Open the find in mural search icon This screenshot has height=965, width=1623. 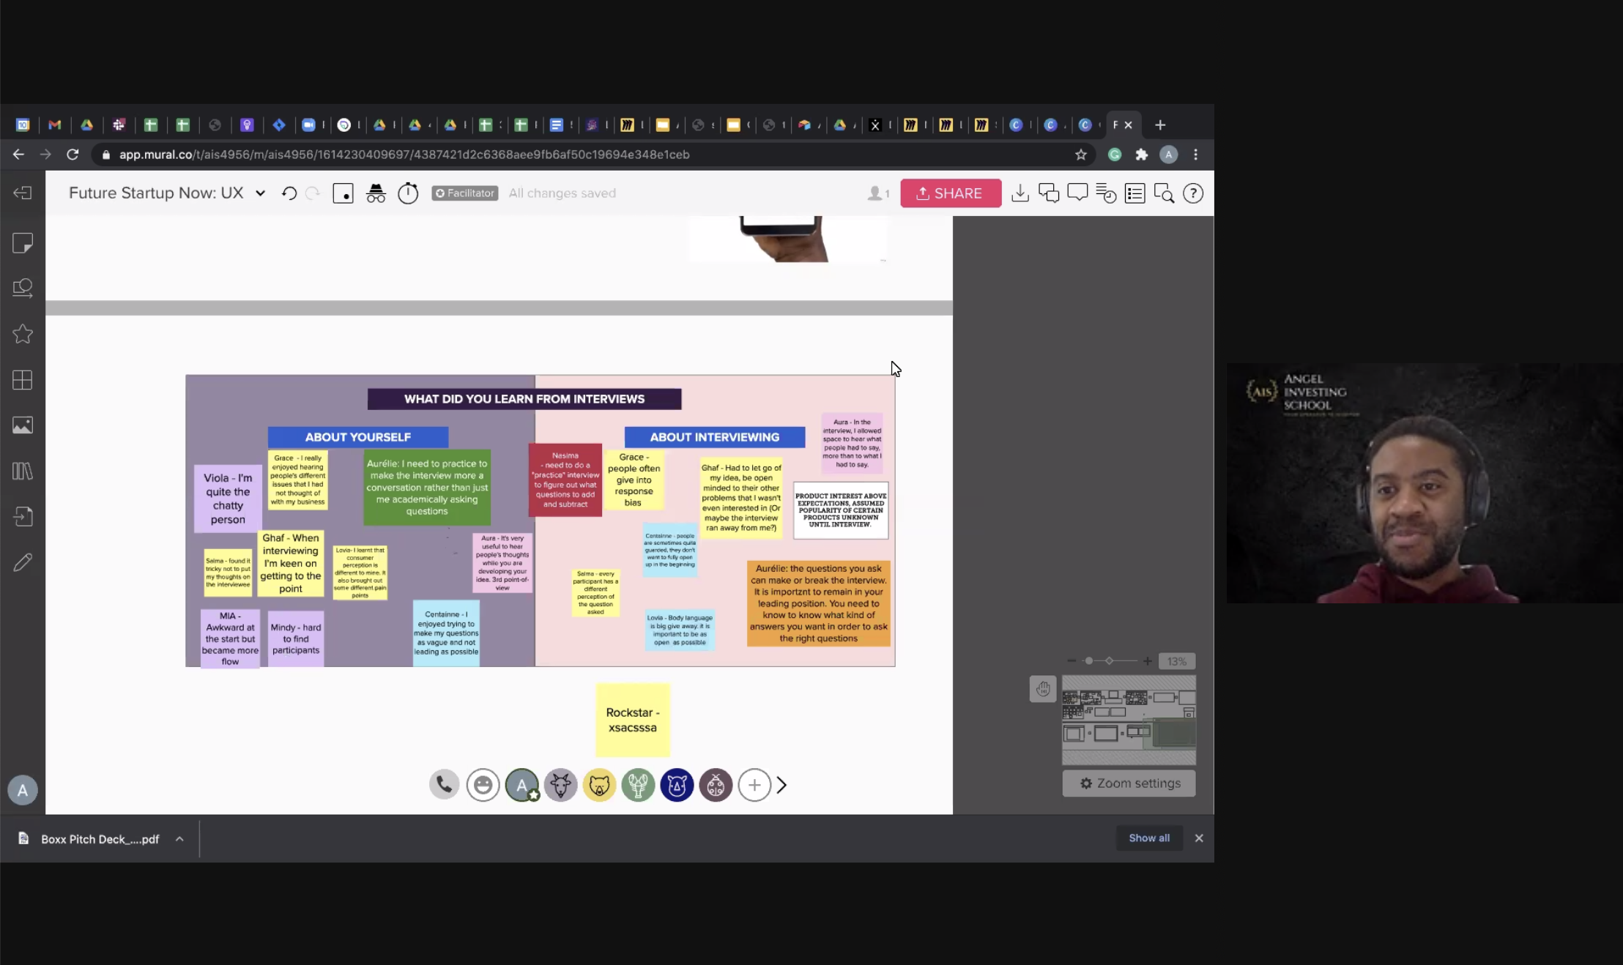click(1164, 193)
